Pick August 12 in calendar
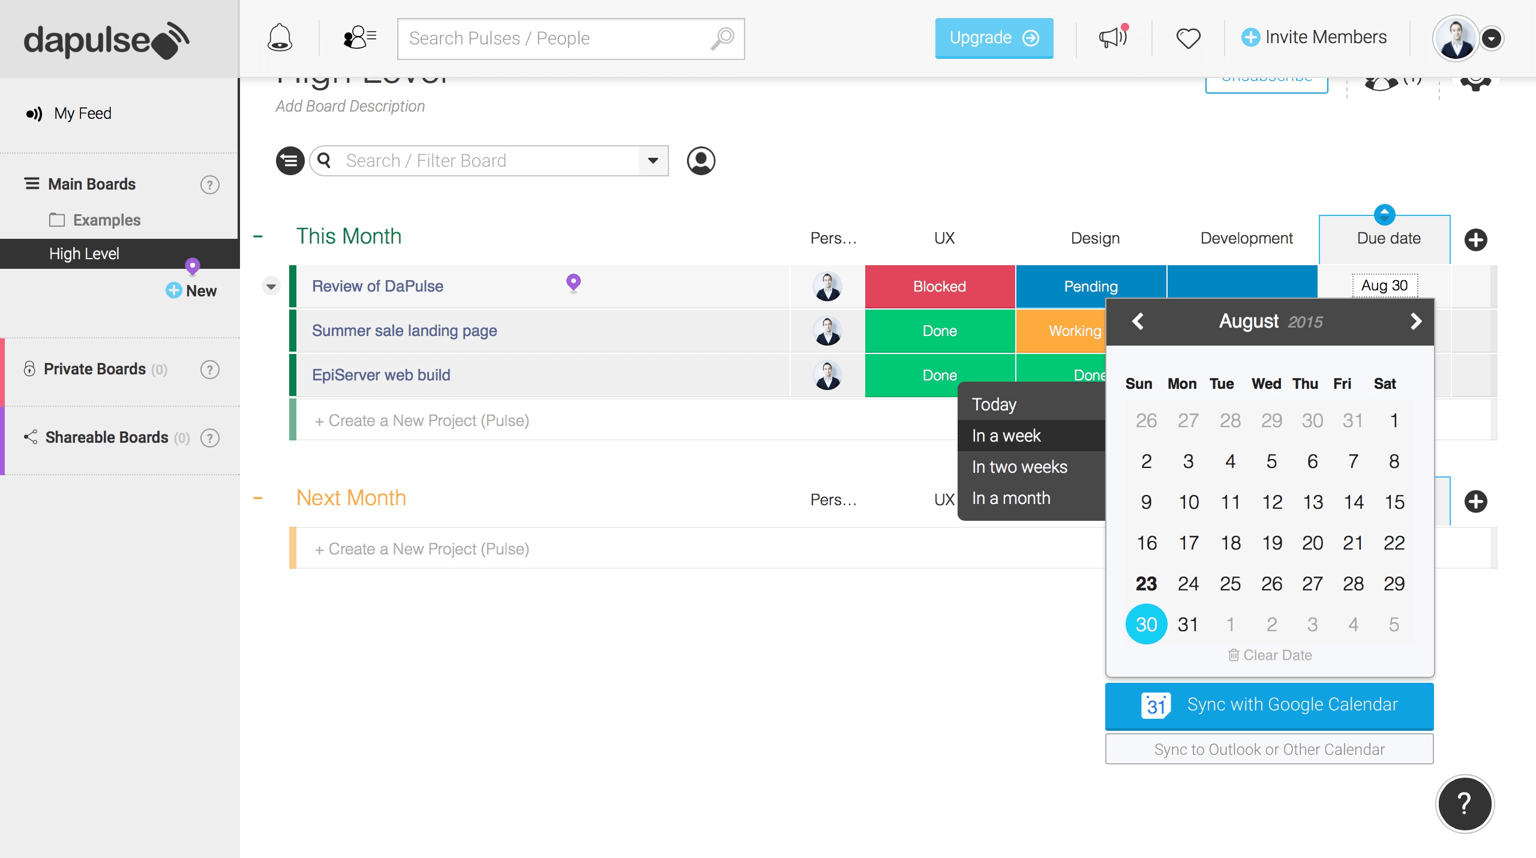This screenshot has height=858, width=1536. click(x=1272, y=502)
